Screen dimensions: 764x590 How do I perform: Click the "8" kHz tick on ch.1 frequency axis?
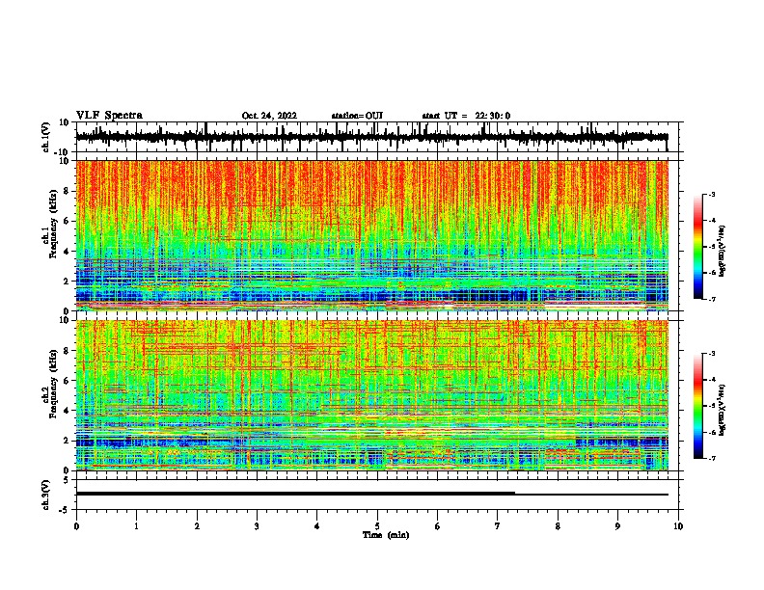pyautogui.click(x=68, y=191)
